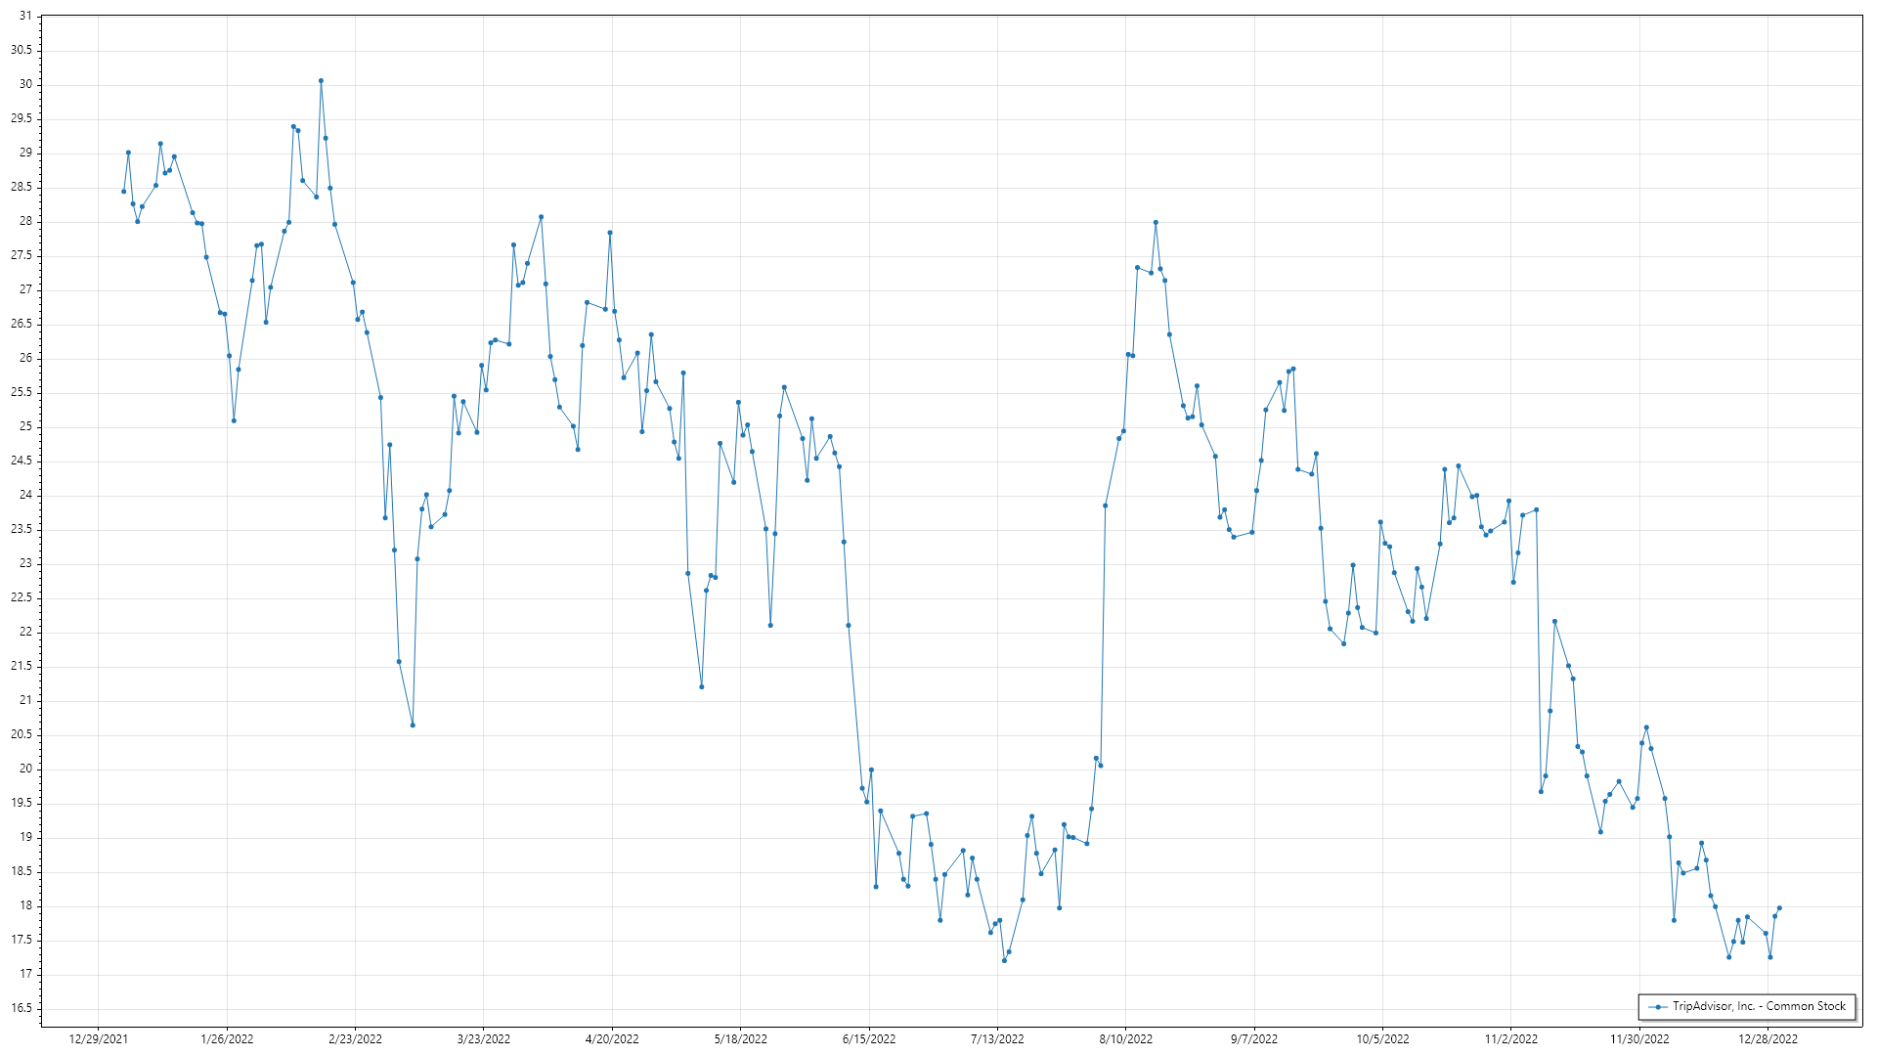Select the 1/26/2022 x-axis date label
Viewport: 1877px width, 1056px height.
pos(227,1038)
